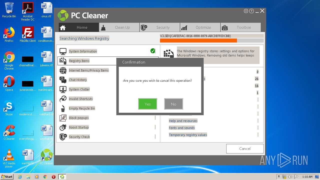Select the Security Check shield icon

click(x=63, y=137)
